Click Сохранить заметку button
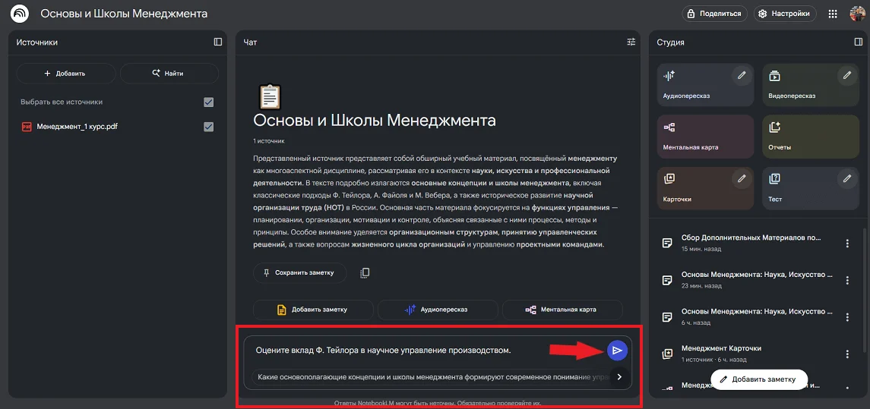This screenshot has height=409, width=870. click(x=299, y=272)
